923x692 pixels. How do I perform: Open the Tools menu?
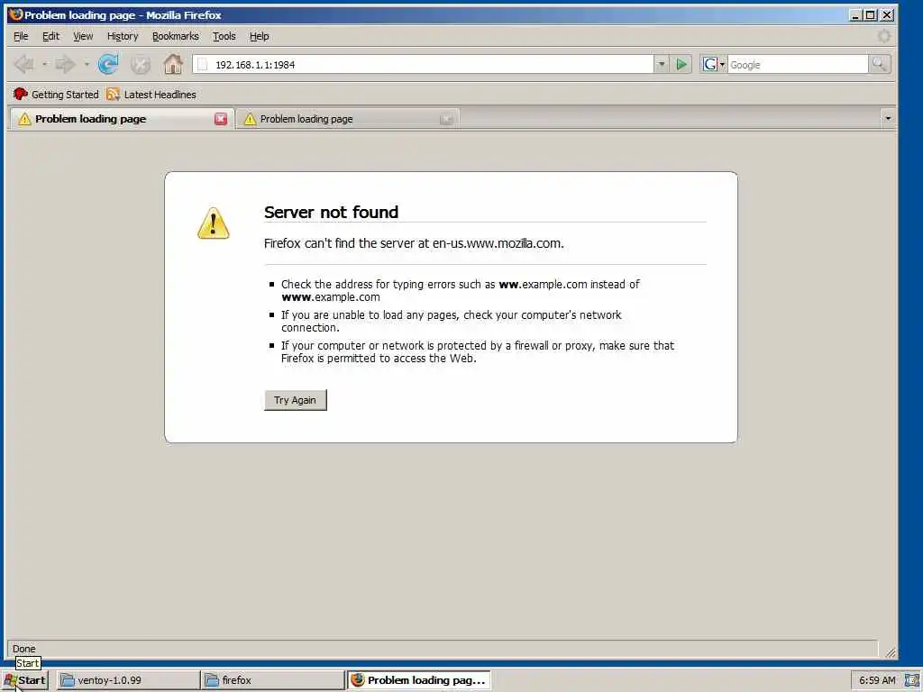(224, 36)
